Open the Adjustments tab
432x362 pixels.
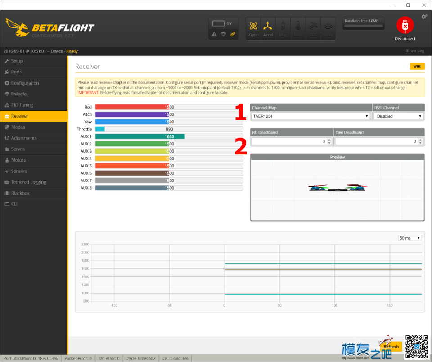pyautogui.click(x=34, y=138)
